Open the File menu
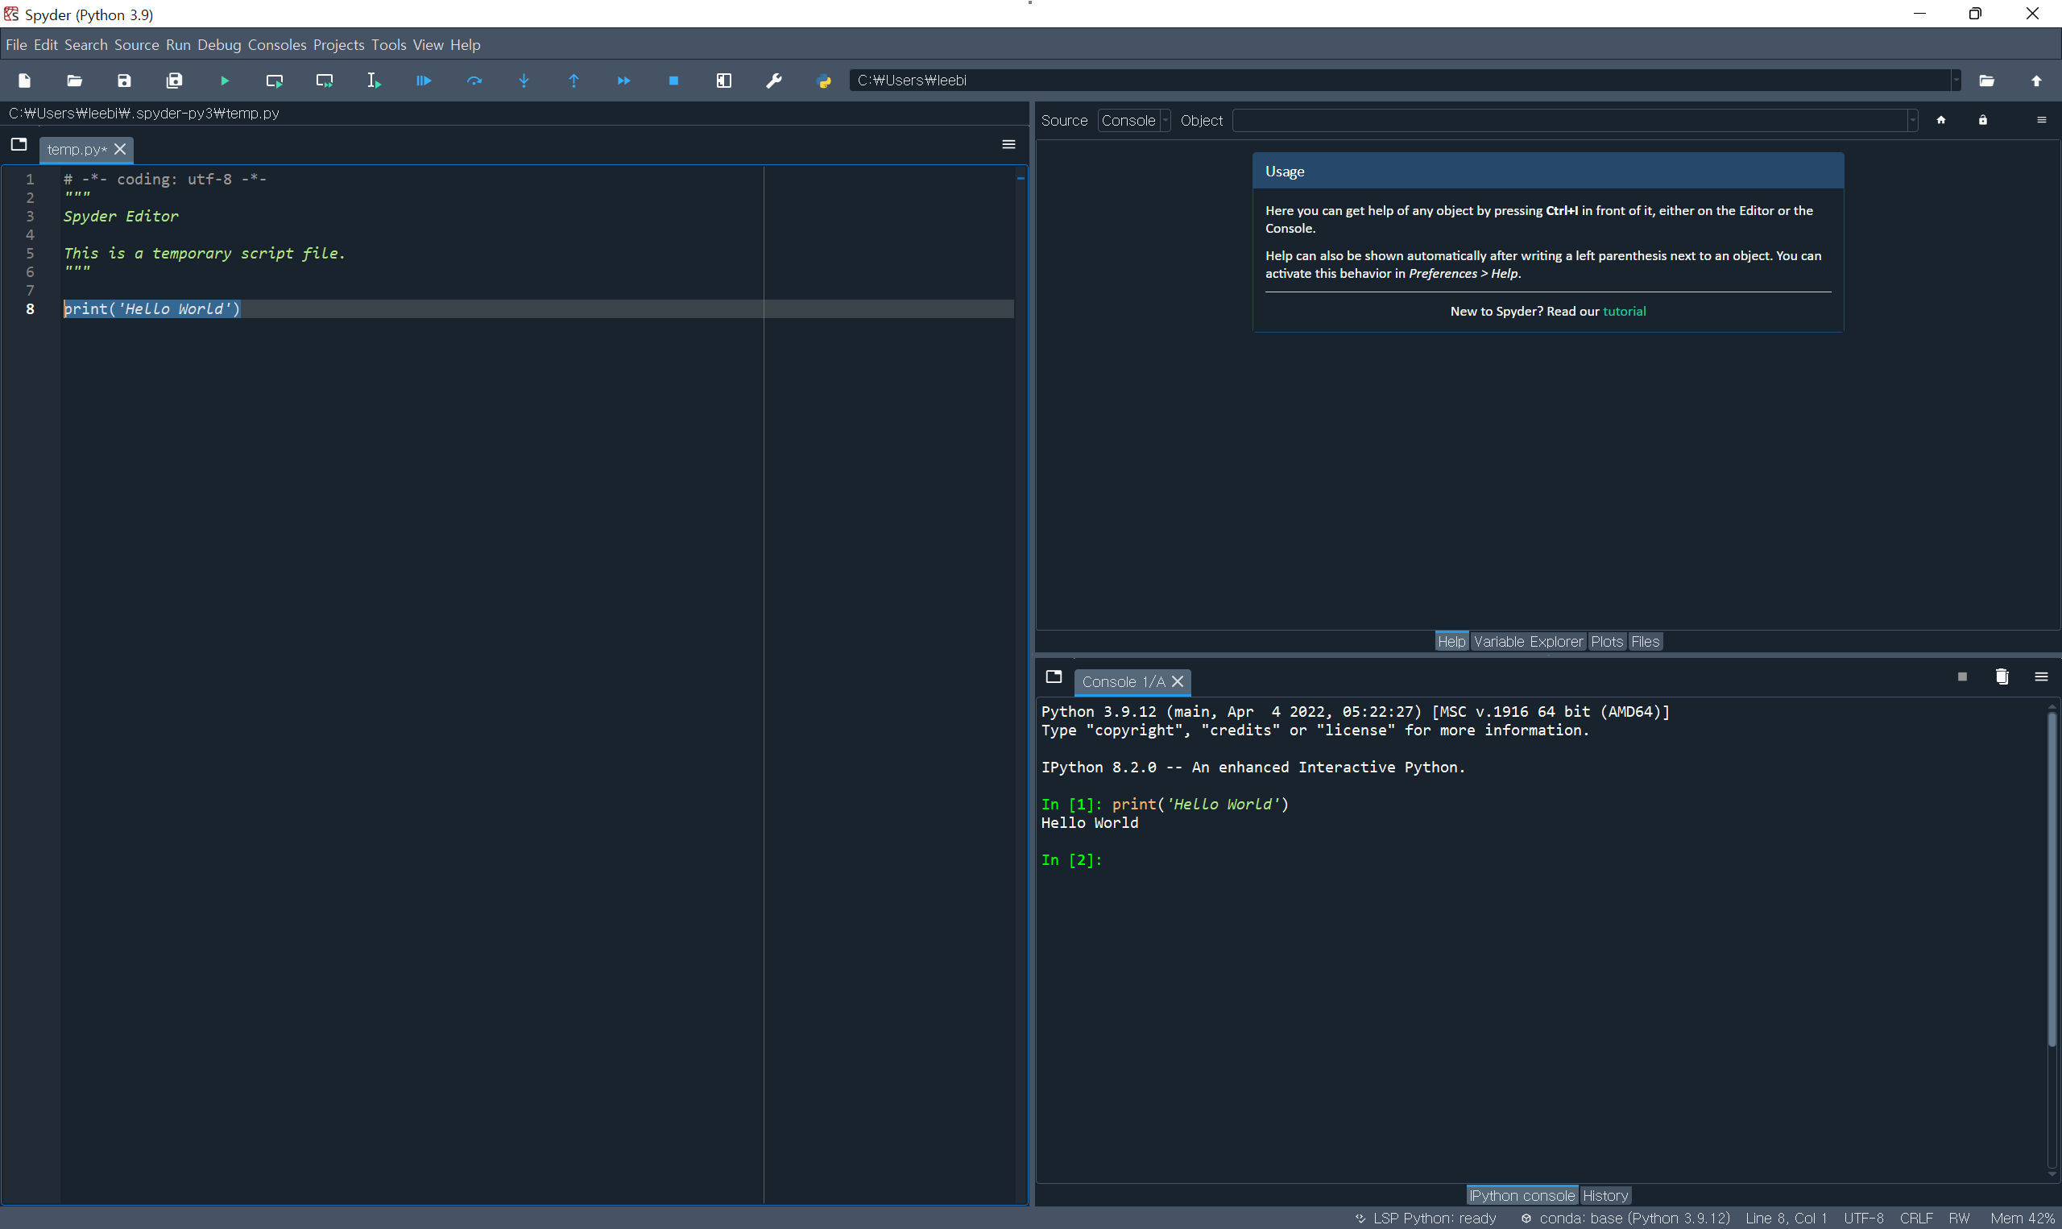The width and height of the screenshot is (2062, 1229). (16, 45)
